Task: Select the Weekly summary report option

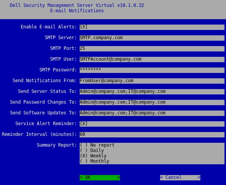Action: pos(93,156)
